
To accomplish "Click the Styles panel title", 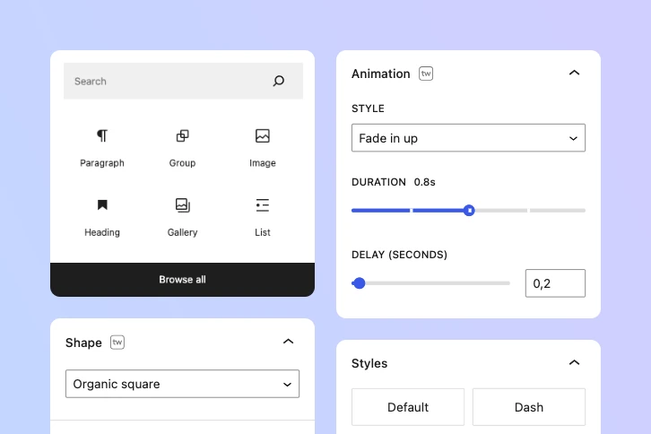I will click(369, 363).
